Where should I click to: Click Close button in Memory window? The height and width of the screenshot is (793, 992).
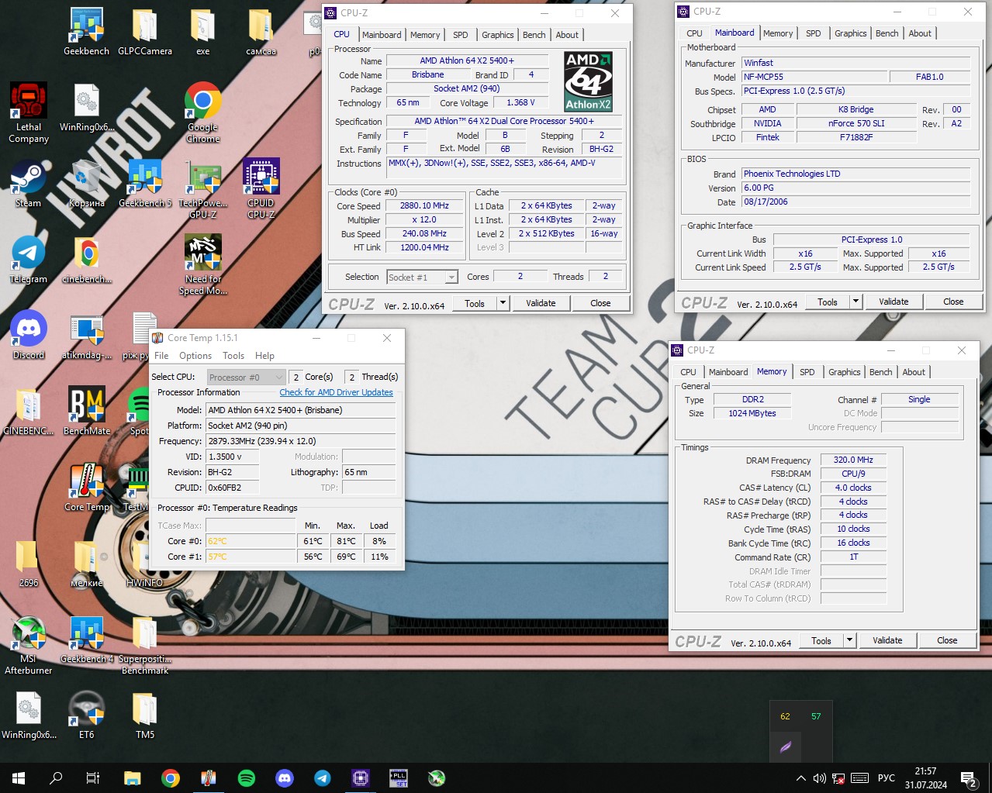[947, 640]
